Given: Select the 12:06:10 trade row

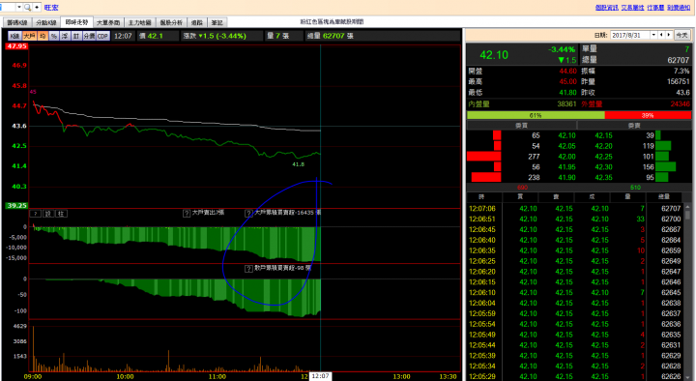Looking at the screenshot, I should (575, 293).
